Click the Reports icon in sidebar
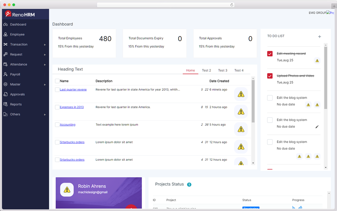This screenshot has height=211, width=337. [5, 105]
